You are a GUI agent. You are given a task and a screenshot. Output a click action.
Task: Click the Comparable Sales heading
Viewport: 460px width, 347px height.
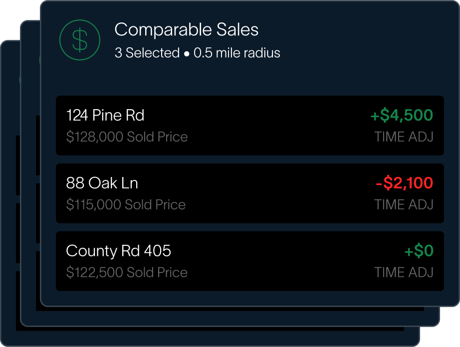pyautogui.click(x=187, y=30)
